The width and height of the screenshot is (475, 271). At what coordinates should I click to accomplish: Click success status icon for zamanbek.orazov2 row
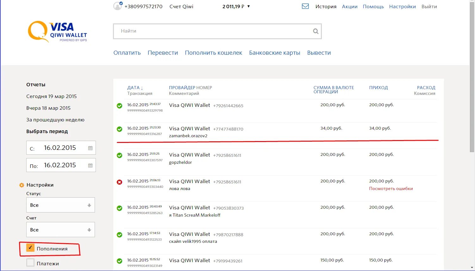pos(119,129)
